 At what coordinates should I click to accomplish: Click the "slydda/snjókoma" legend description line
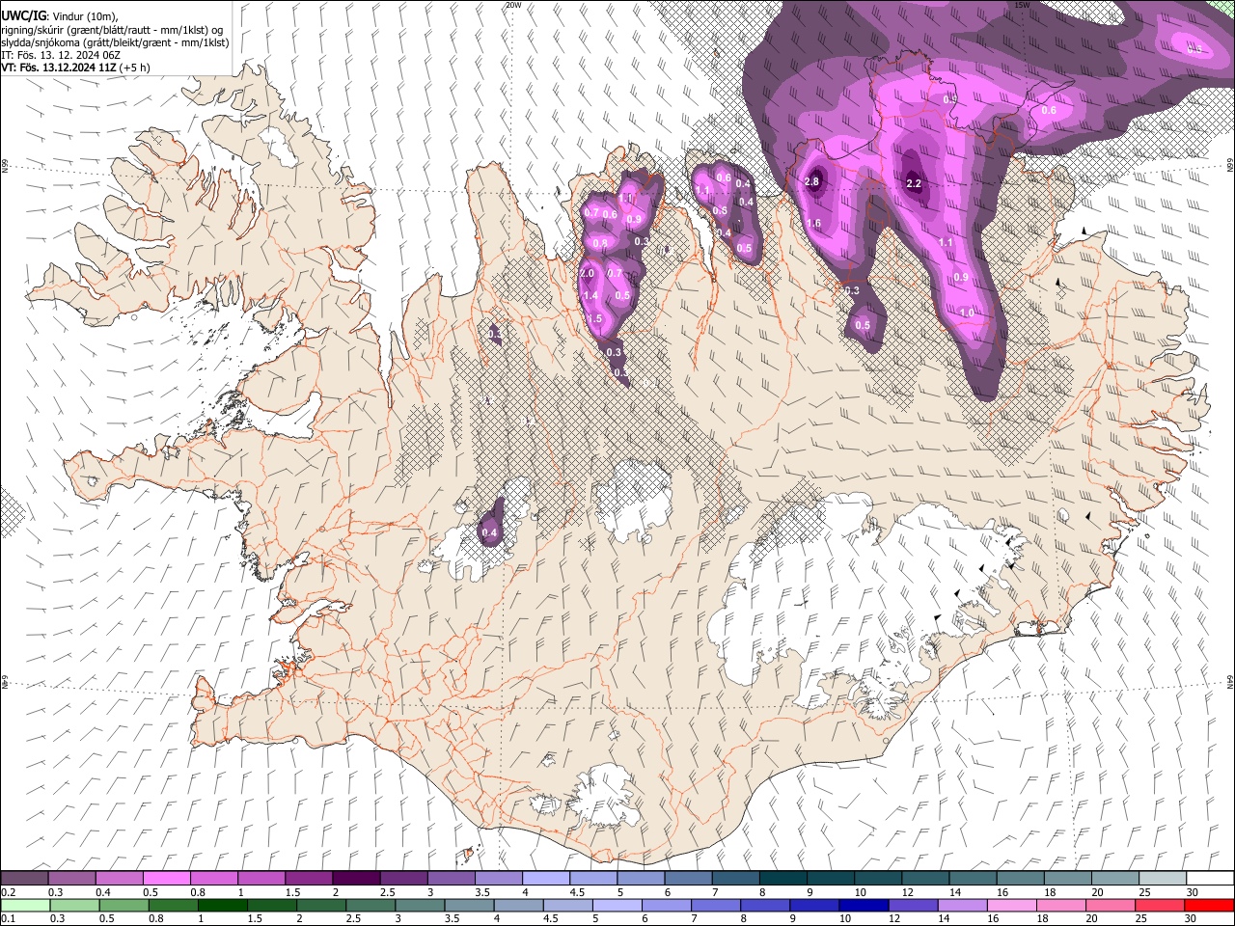(115, 42)
